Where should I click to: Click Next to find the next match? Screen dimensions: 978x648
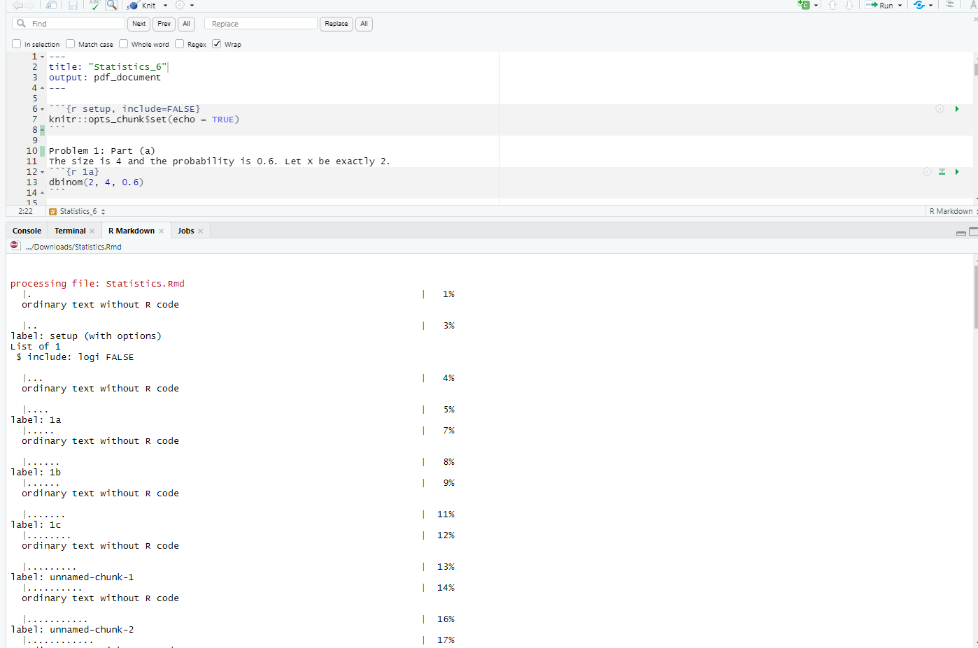tap(139, 23)
